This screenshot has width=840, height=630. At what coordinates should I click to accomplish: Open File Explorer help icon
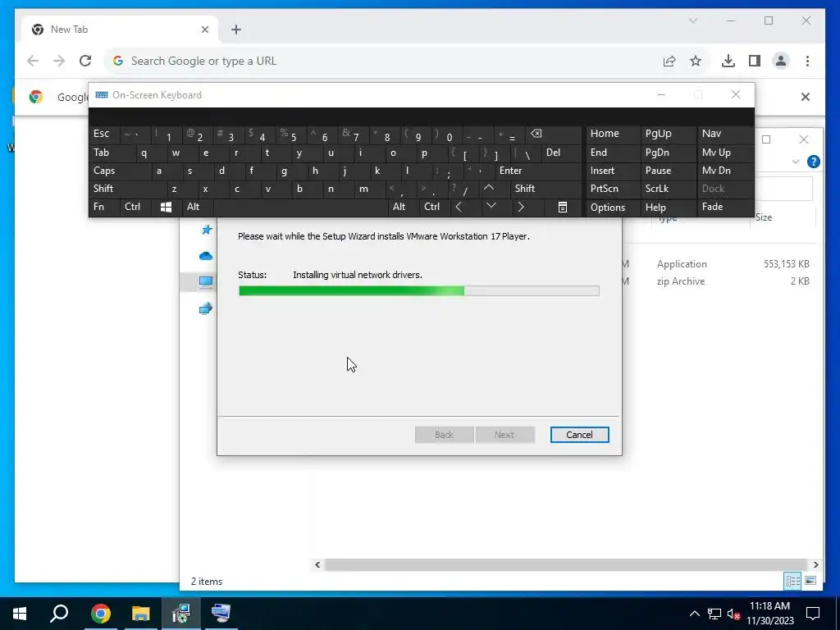(813, 162)
